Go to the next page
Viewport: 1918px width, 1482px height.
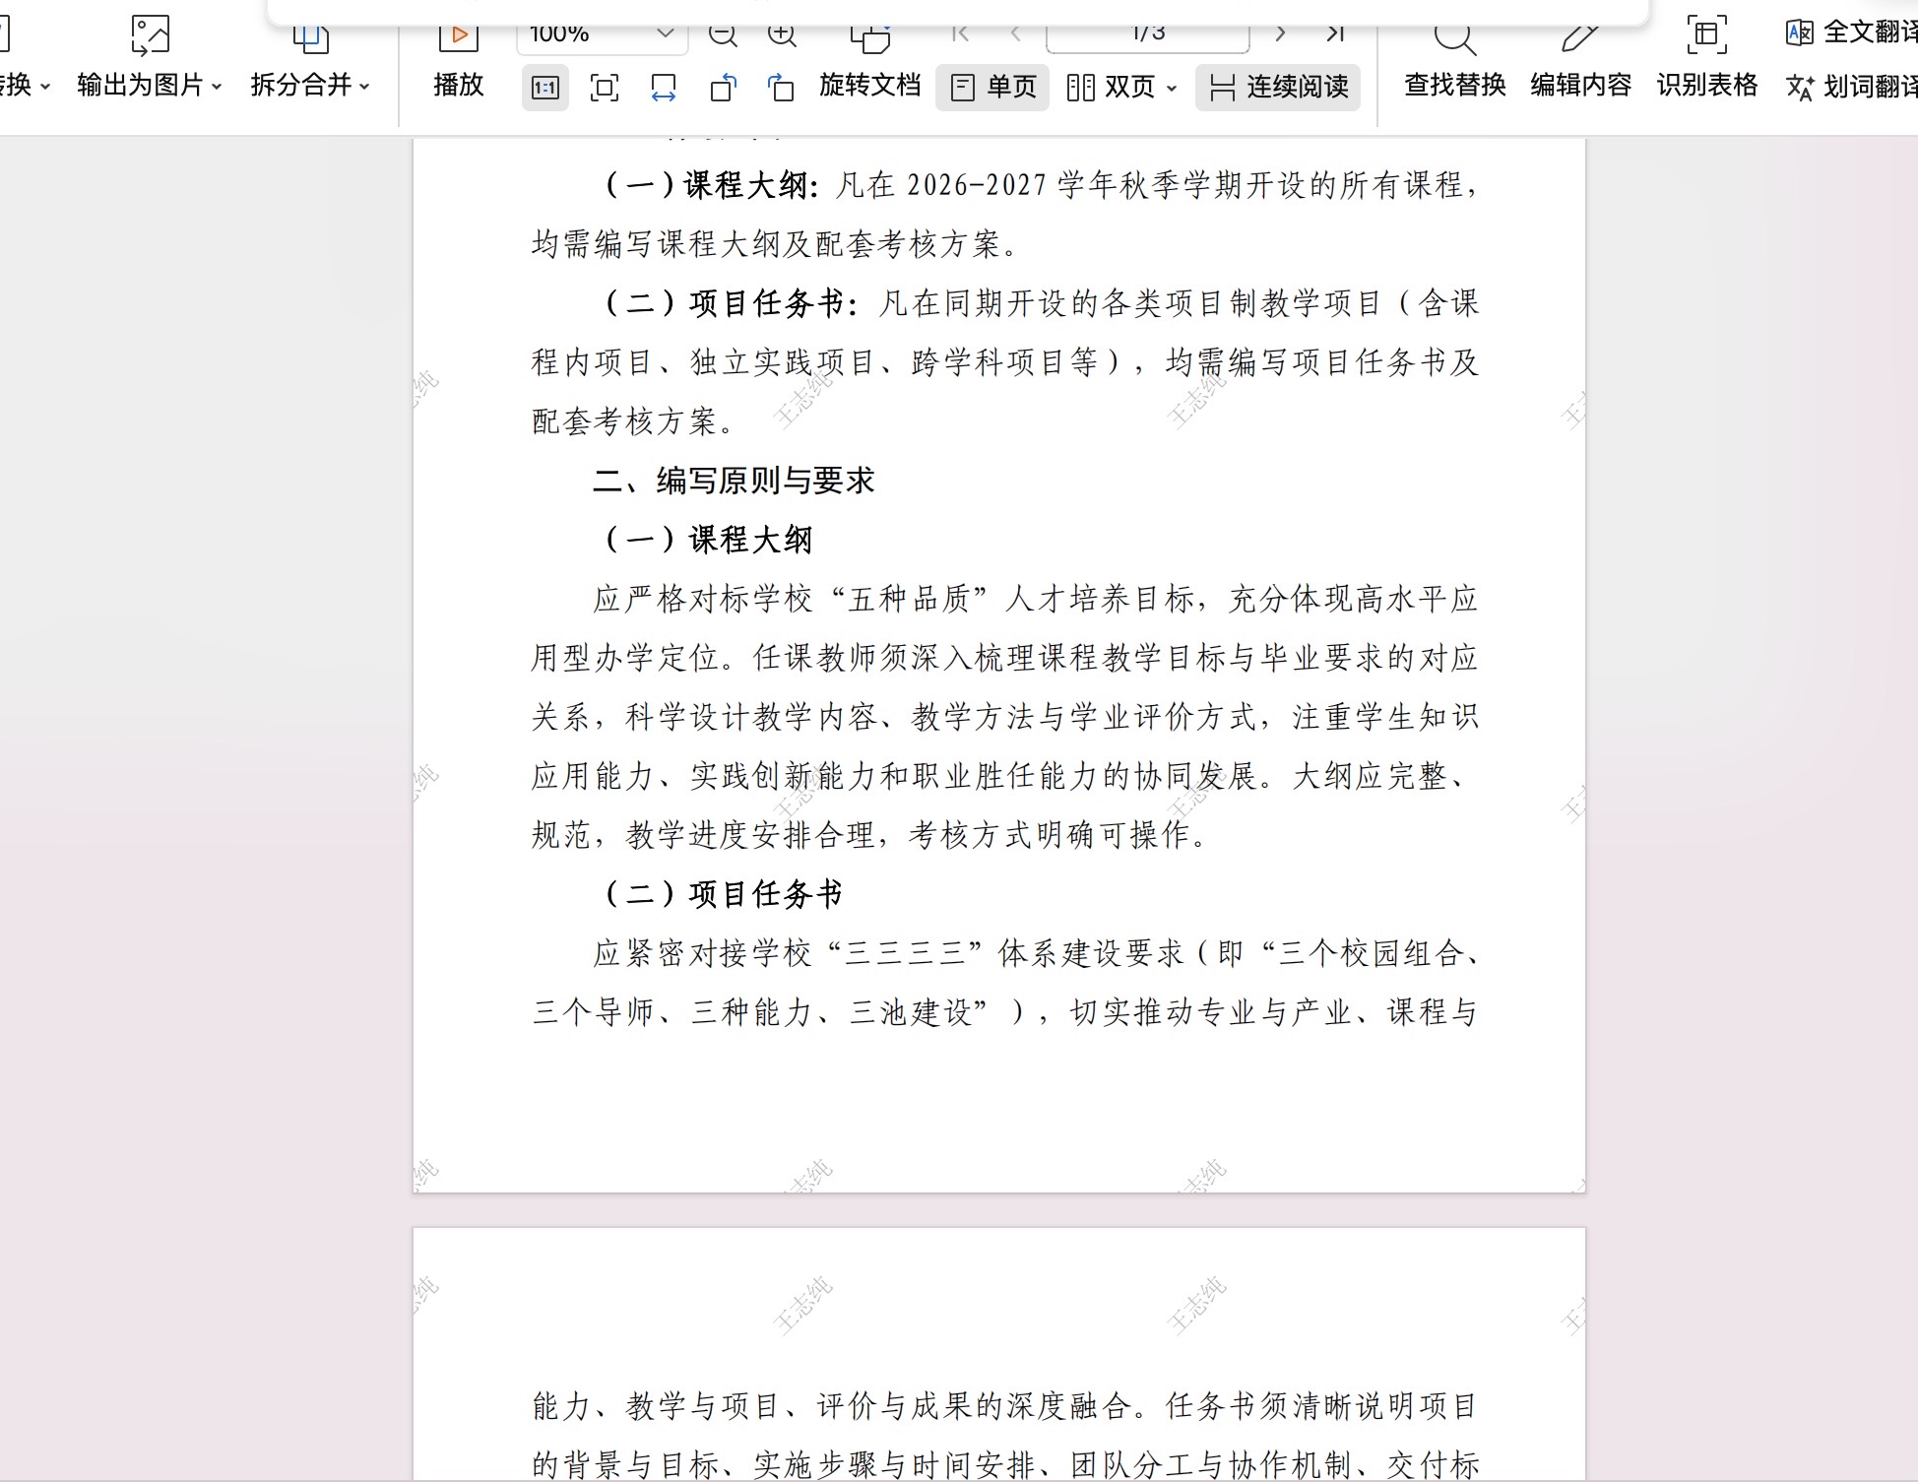[1280, 33]
